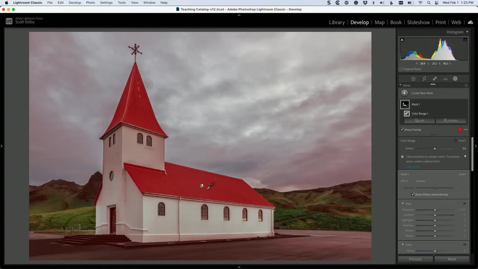Viewport: 478px width, 269px height.
Task: Switch to the Slideshow module
Action: click(418, 22)
